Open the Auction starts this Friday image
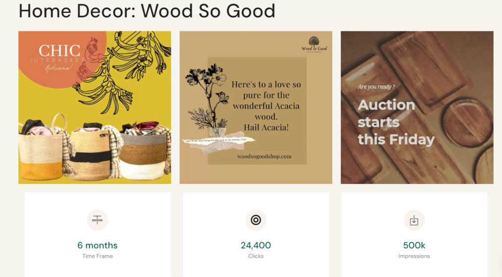502x277 pixels. tap(417, 107)
